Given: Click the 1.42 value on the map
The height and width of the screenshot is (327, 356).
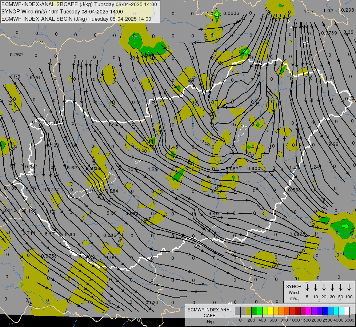Looking at the screenshot, I should pos(113,124).
